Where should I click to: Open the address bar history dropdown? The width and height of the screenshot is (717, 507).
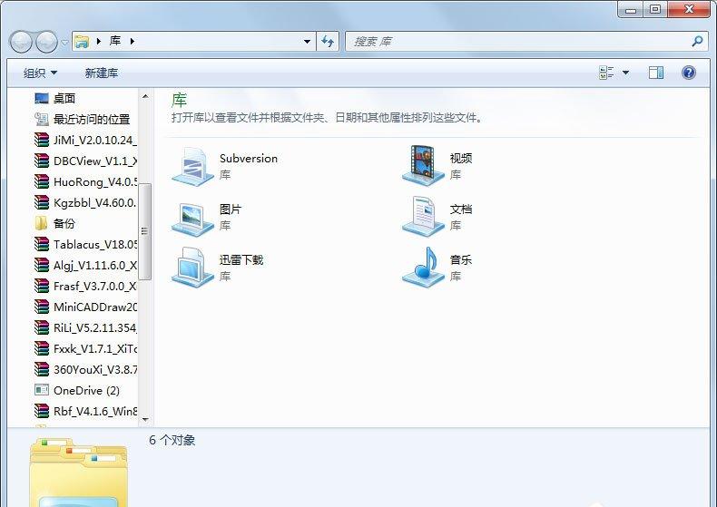tap(307, 42)
